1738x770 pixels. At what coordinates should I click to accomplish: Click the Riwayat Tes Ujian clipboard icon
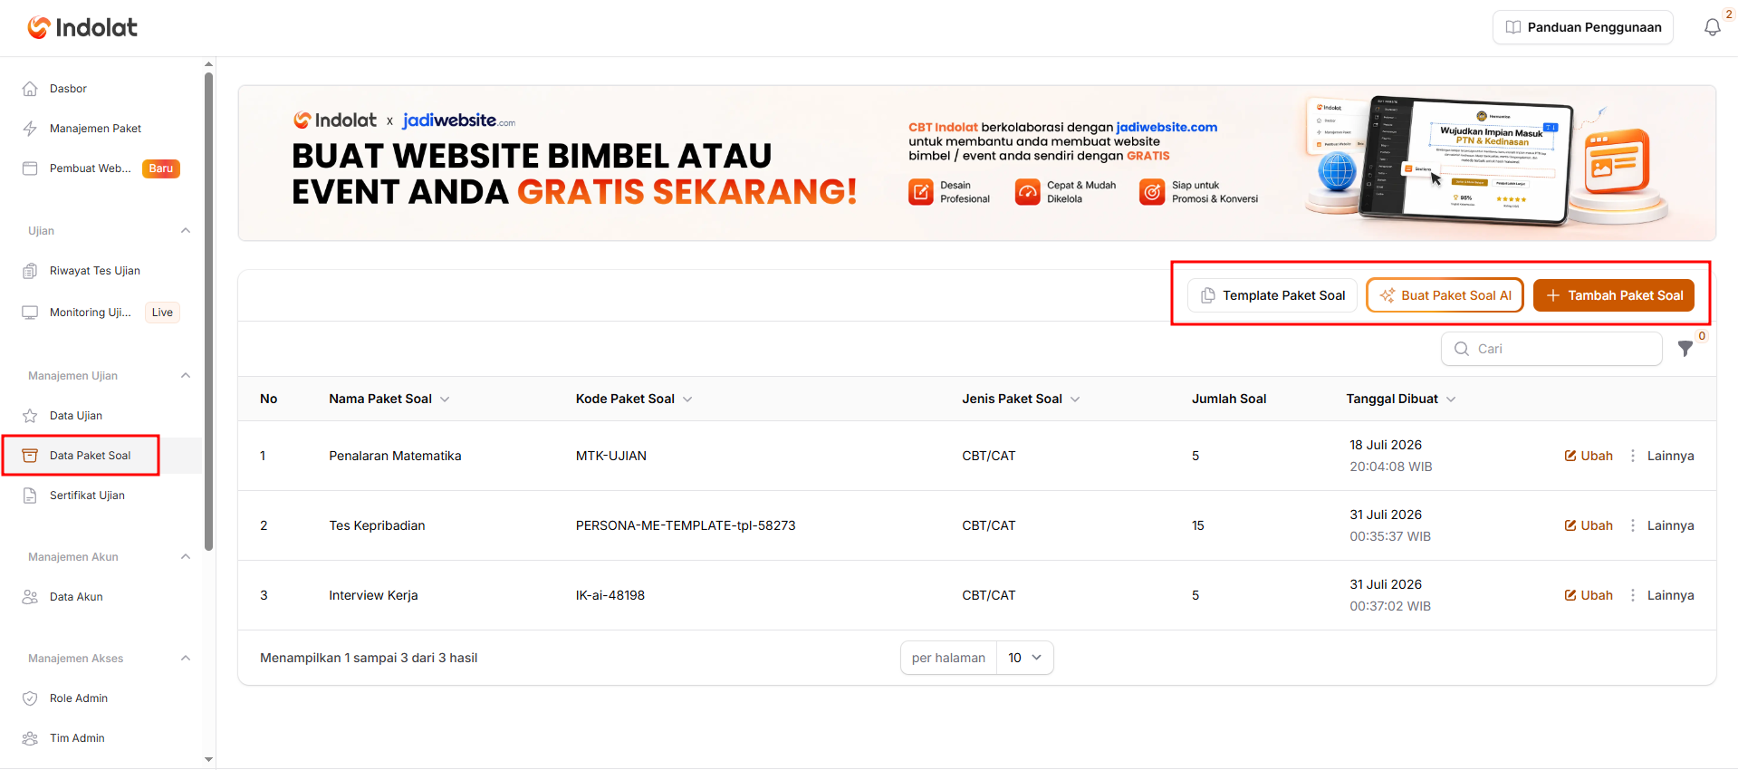(30, 271)
